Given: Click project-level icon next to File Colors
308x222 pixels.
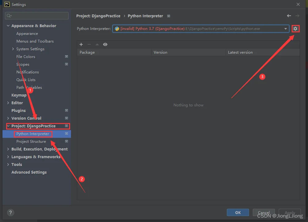Looking at the screenshot, I should pos(67,56).
